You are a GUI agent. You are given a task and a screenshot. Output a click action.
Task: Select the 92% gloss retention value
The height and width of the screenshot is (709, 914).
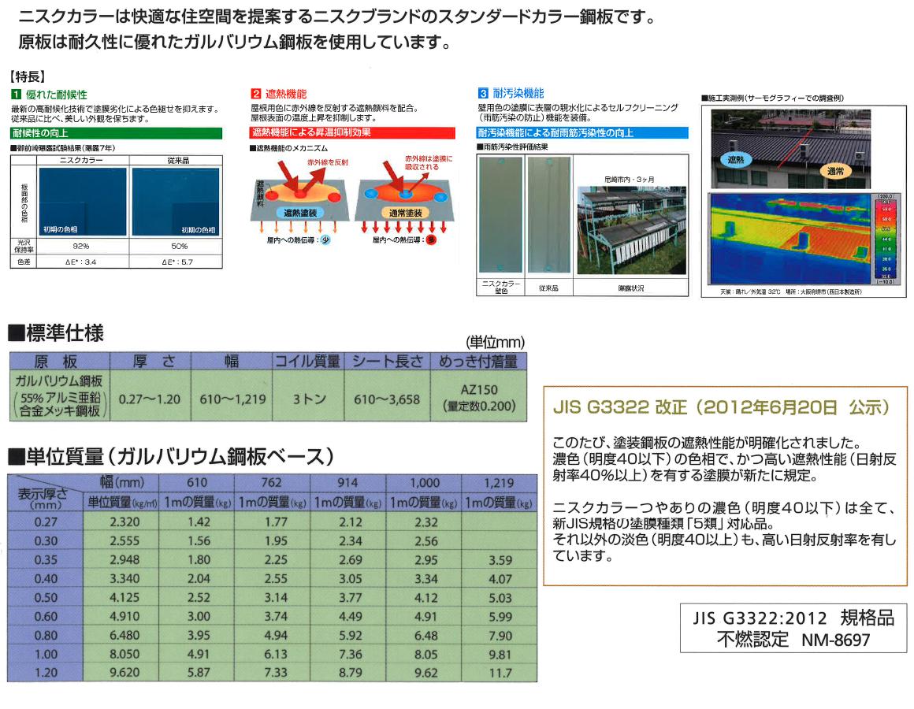pos(81,247)
